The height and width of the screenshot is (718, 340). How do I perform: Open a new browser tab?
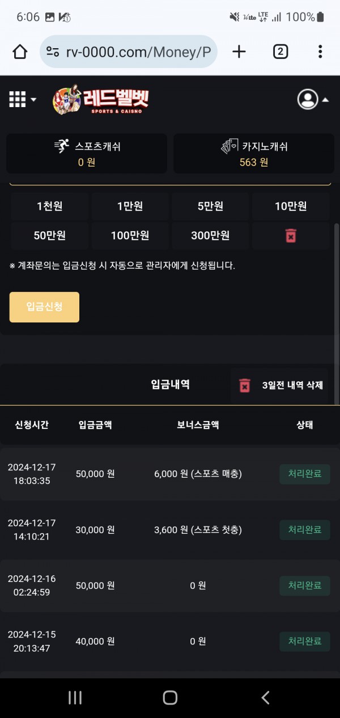tap(239, 52)
